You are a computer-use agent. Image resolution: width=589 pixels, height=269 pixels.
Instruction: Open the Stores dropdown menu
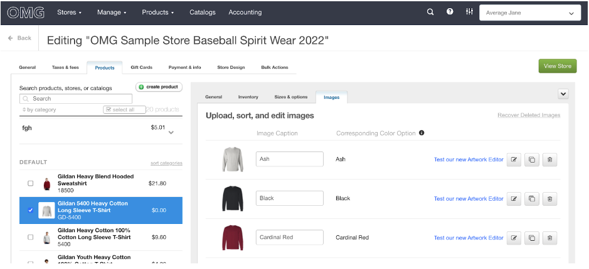tap(70, 13)
